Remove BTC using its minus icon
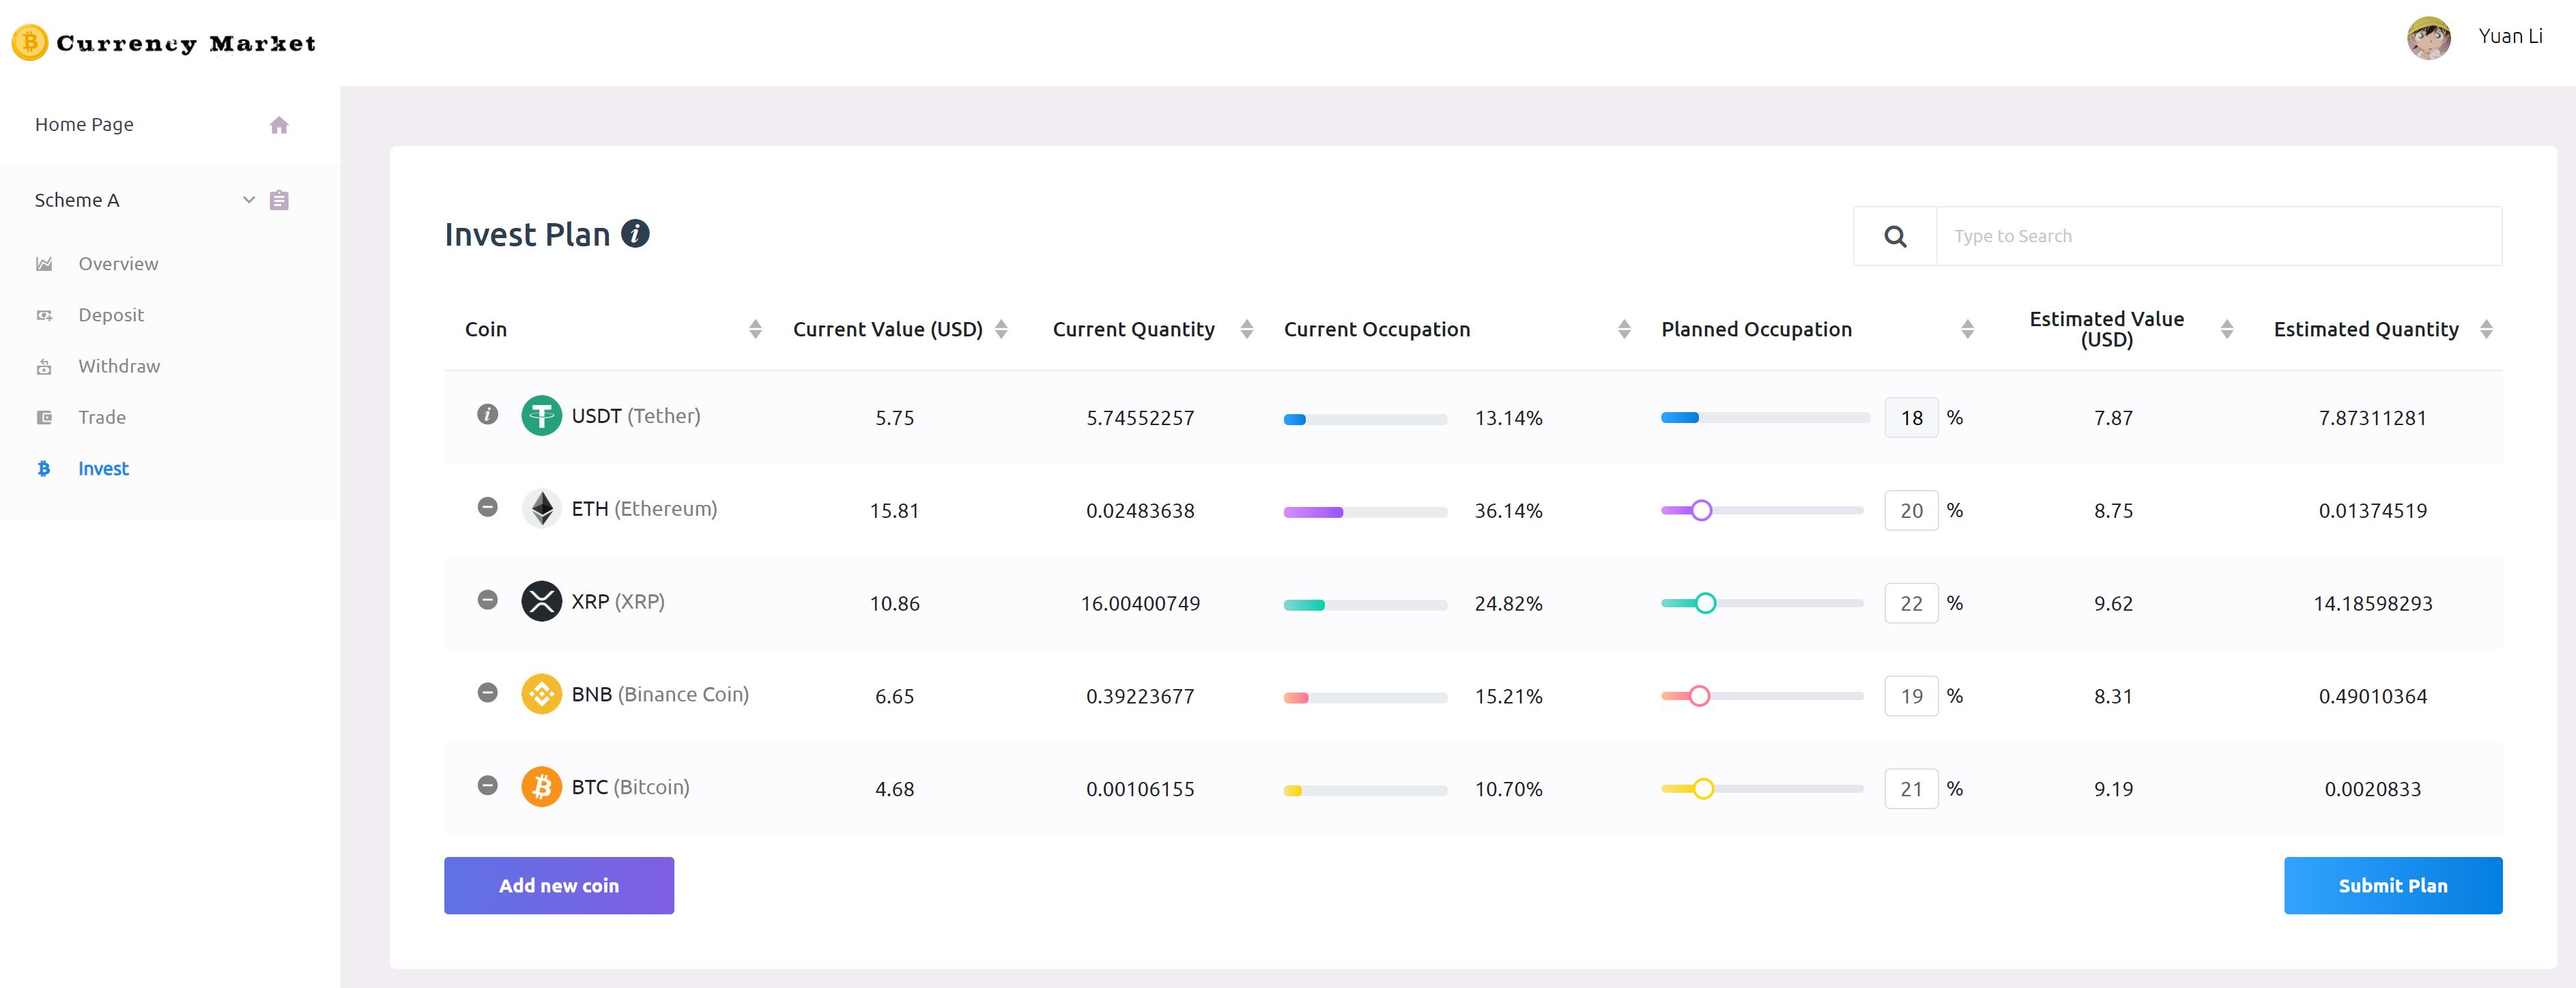This screenshot has height=988, width=2576. (x=487, y=785)
